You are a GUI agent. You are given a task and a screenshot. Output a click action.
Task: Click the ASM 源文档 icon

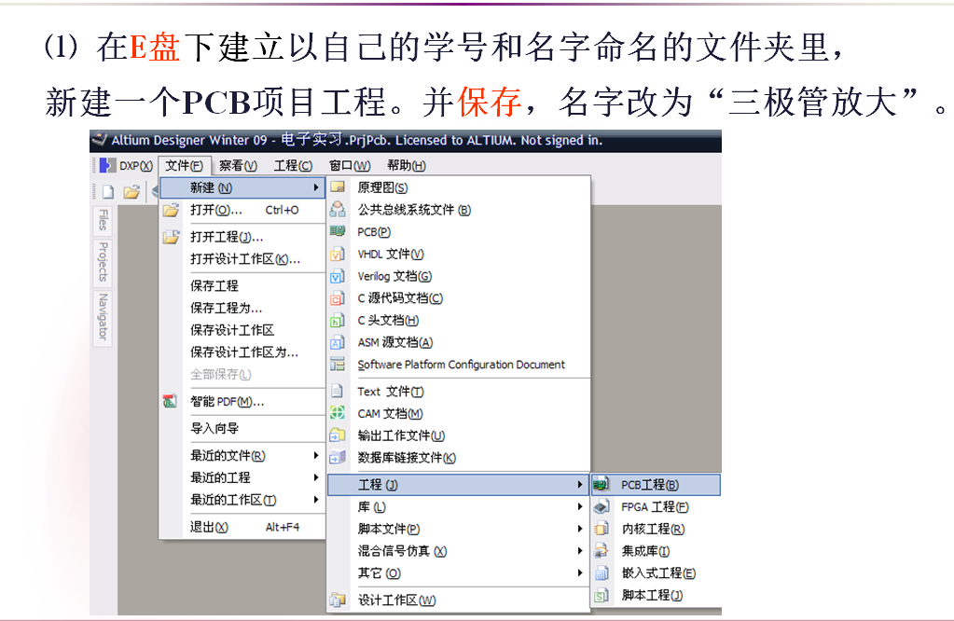point(338,342)
